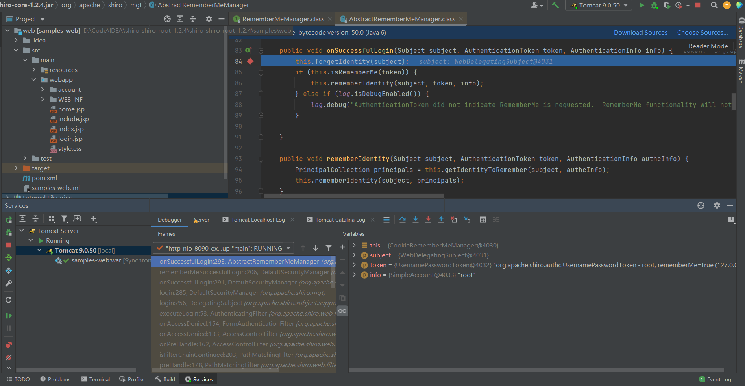The image size is (745, 386).
Task: Open thread selector http-nio-8090 dropdown
Action: pyautogui.click(x=224, y=248)
